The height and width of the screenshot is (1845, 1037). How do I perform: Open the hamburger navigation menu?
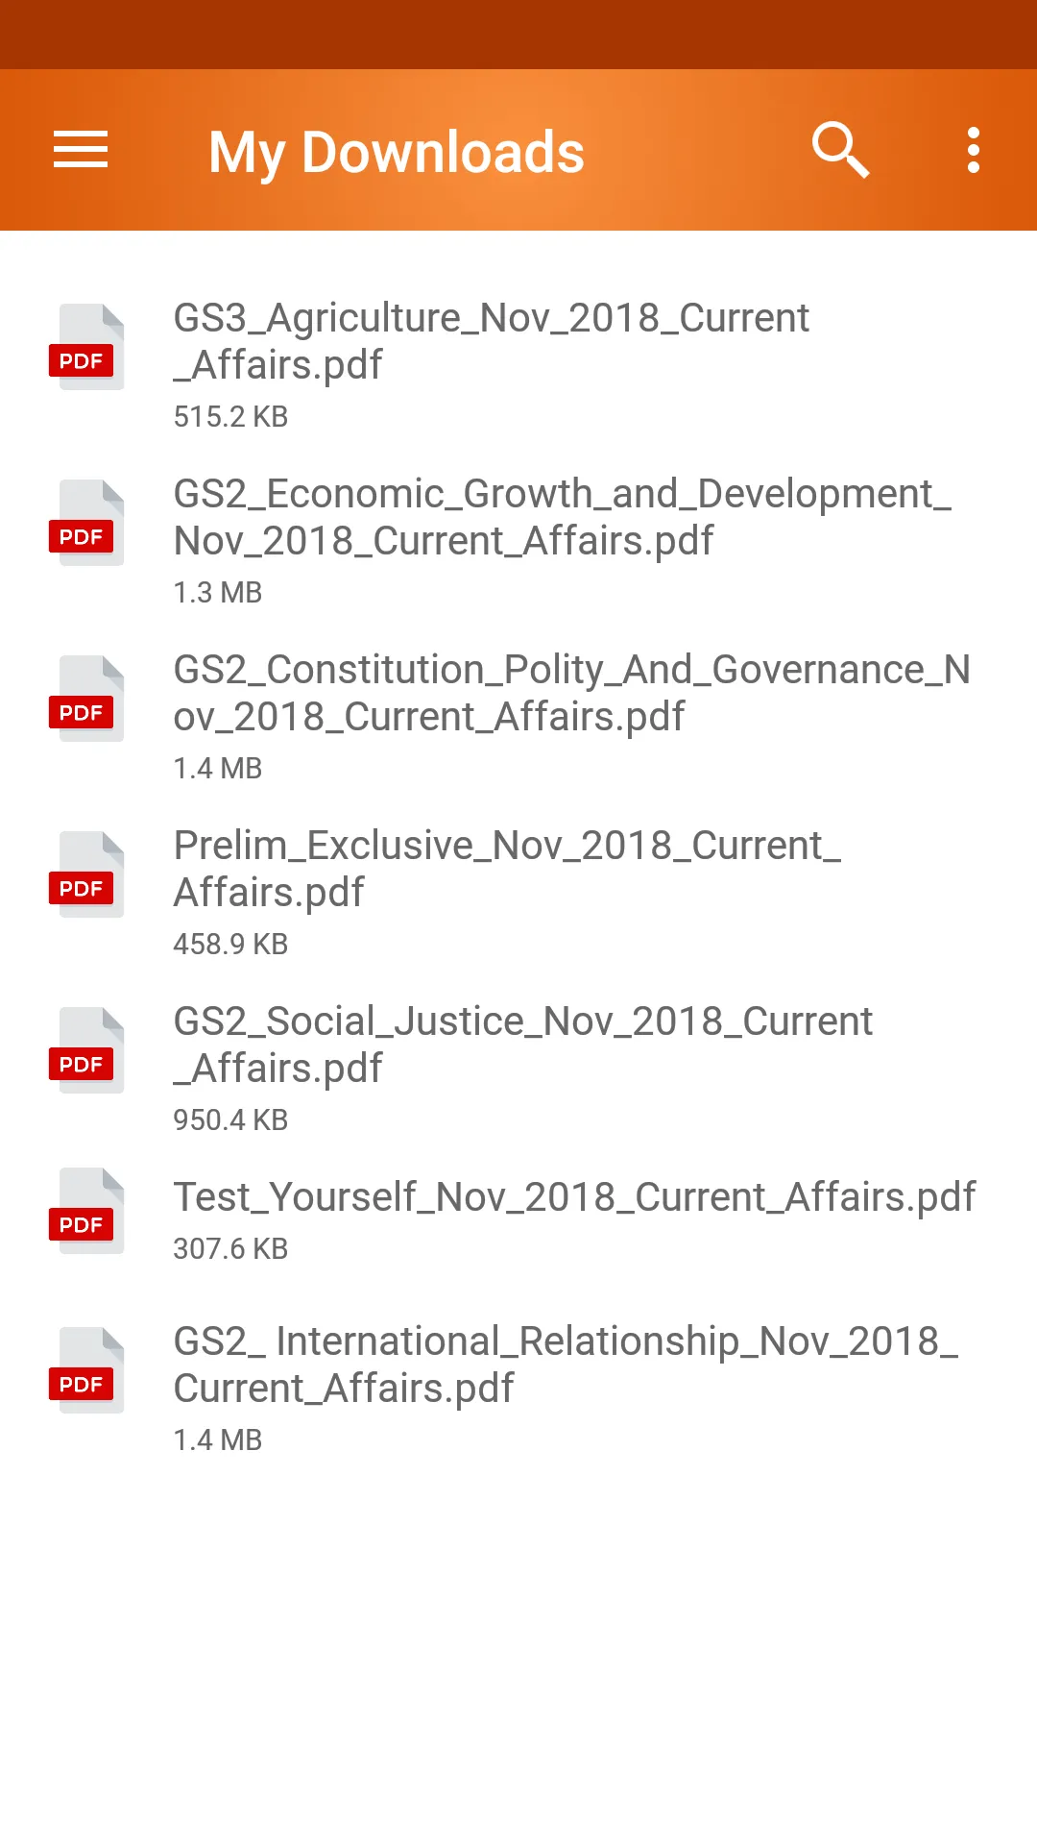[81, 150]
